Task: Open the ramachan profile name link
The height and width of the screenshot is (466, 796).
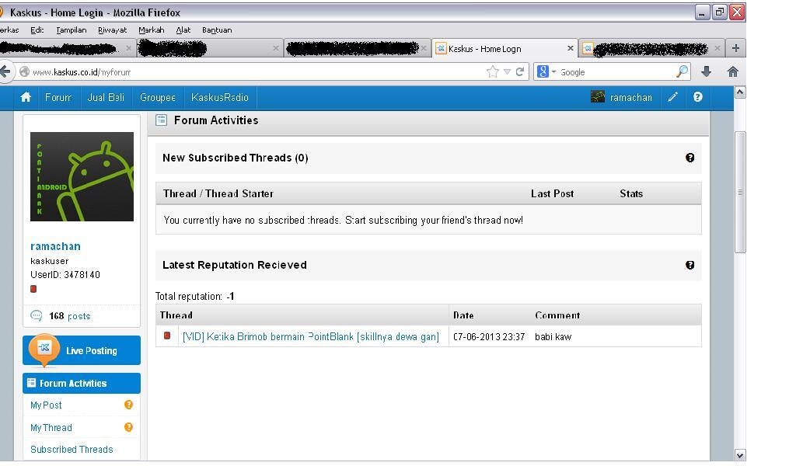Action: coord(55,246)
